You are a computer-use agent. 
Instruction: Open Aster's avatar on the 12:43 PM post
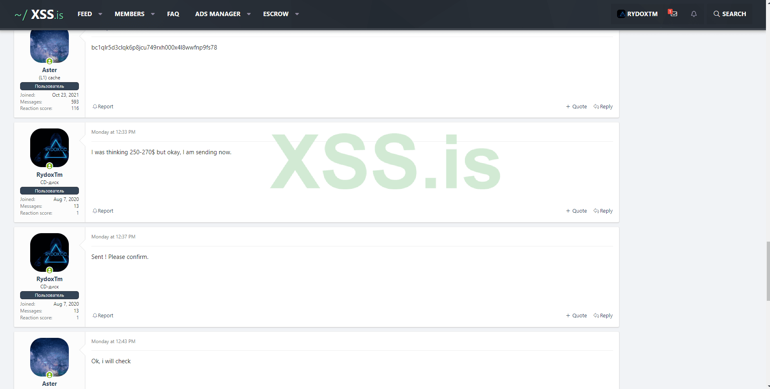(x=50, y=357)
